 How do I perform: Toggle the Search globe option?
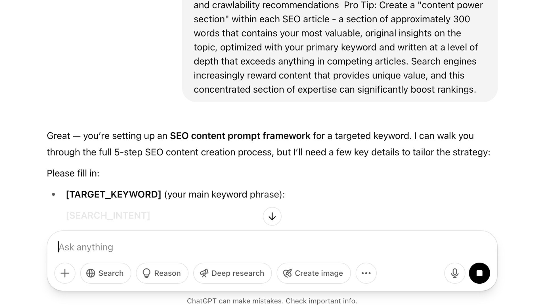(x=105, y=273)
